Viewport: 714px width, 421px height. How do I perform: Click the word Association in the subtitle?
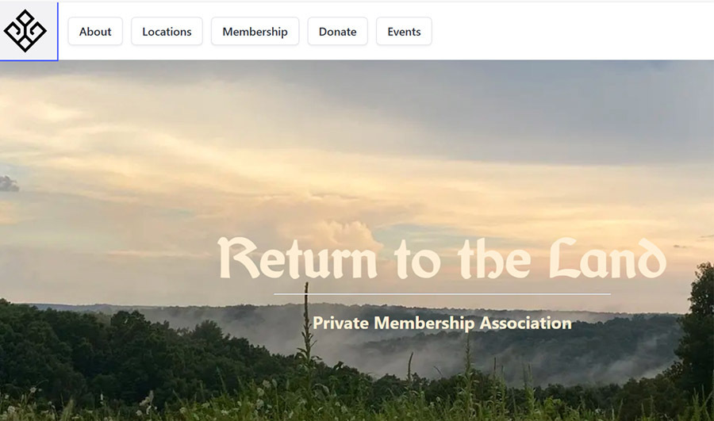[525, 323]
